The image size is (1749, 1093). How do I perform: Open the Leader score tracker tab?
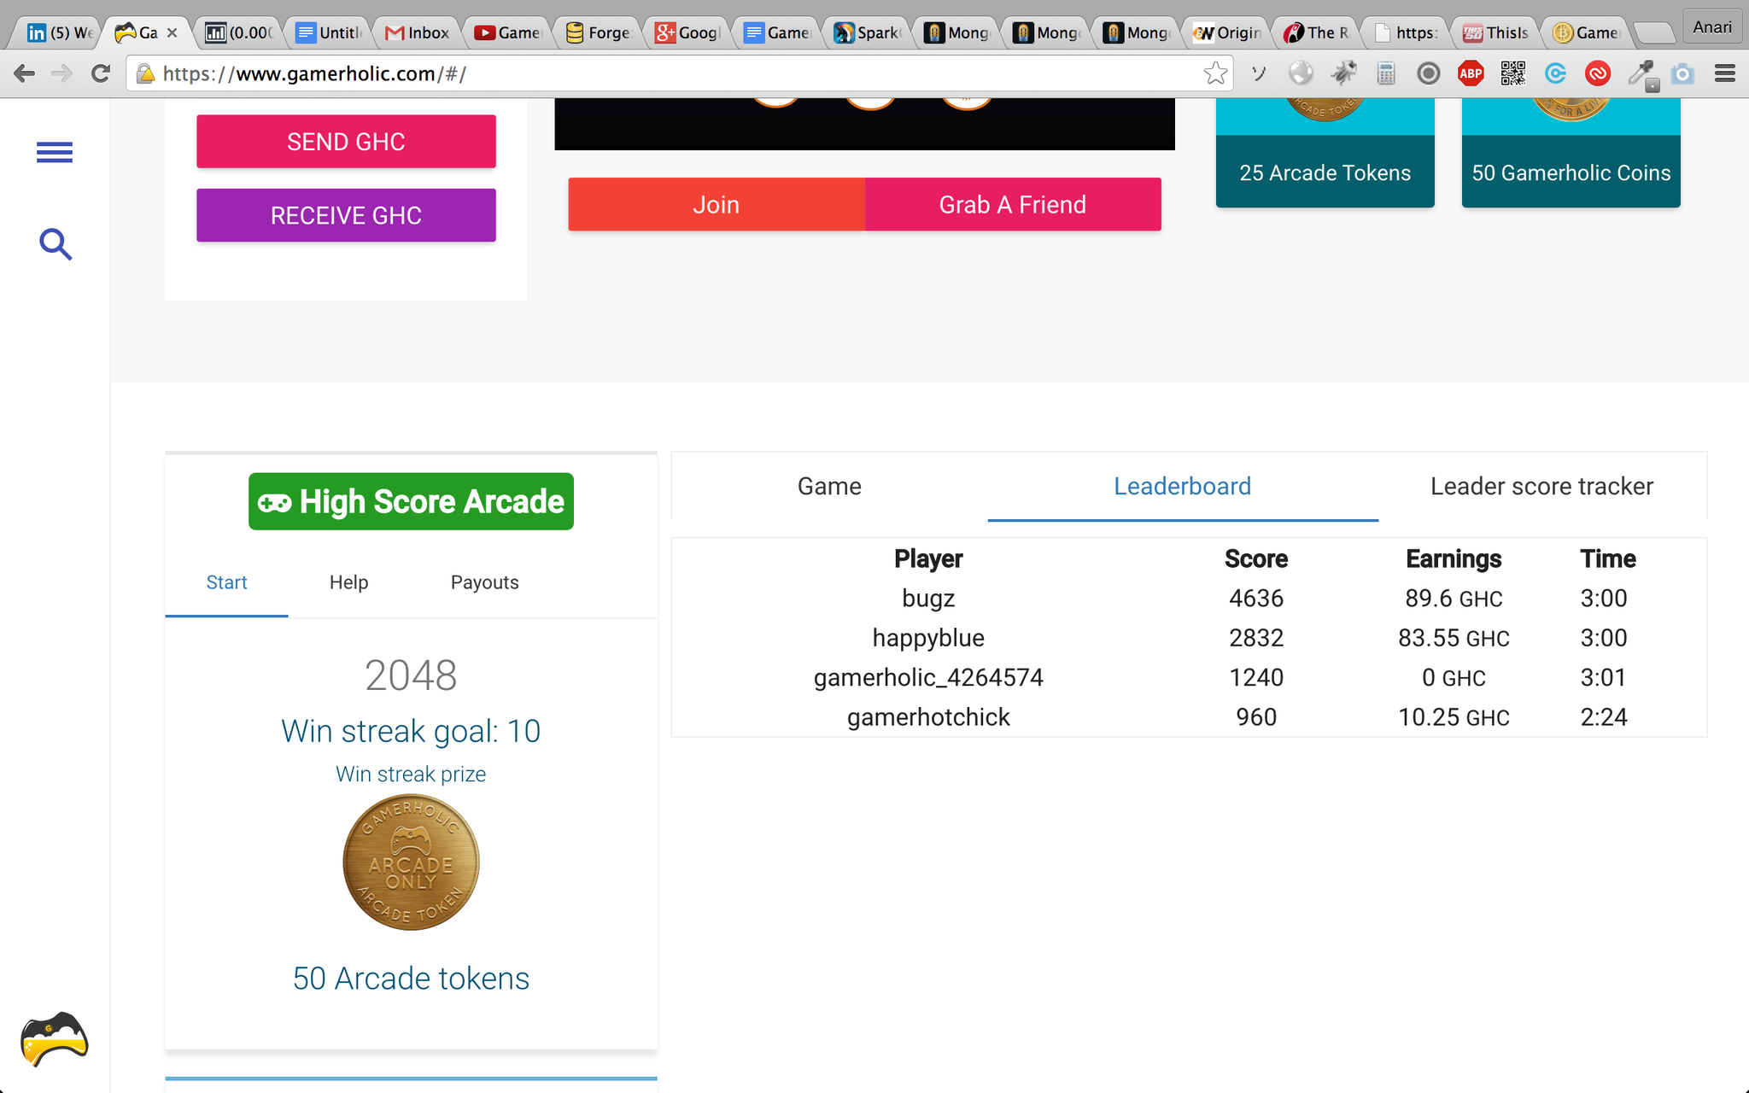(1541, 487)
